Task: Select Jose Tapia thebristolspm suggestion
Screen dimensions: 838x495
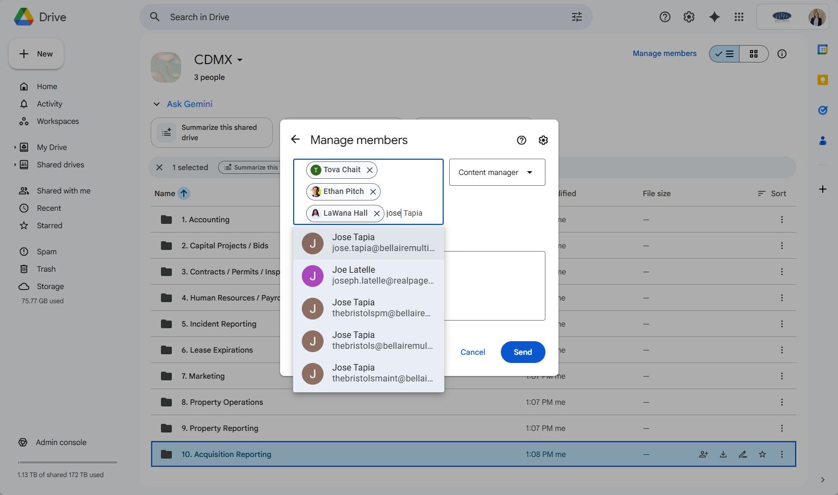Action: [369, 308]
